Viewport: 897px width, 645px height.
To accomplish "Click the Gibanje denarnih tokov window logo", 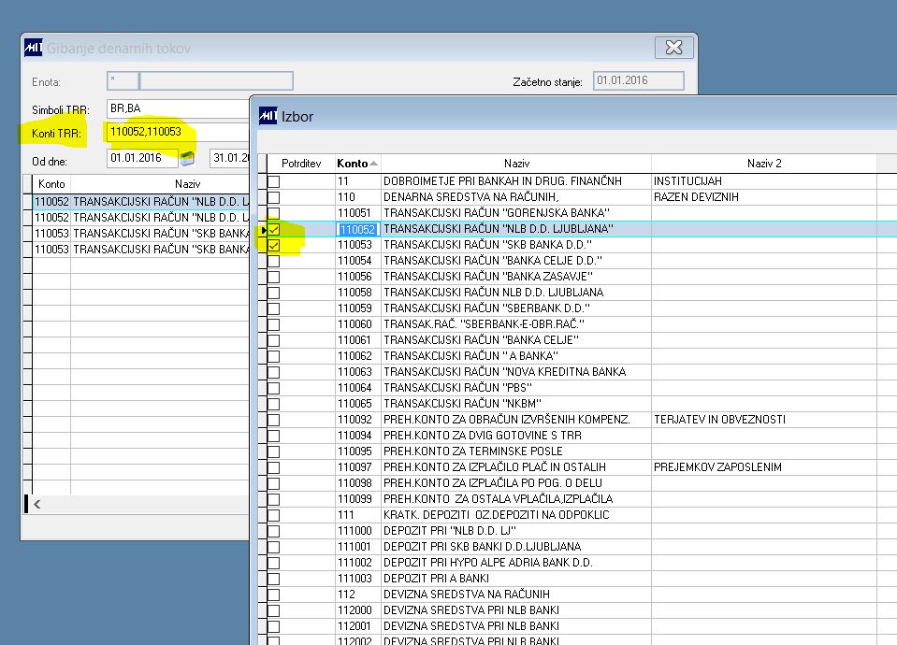I will [33, 48].
